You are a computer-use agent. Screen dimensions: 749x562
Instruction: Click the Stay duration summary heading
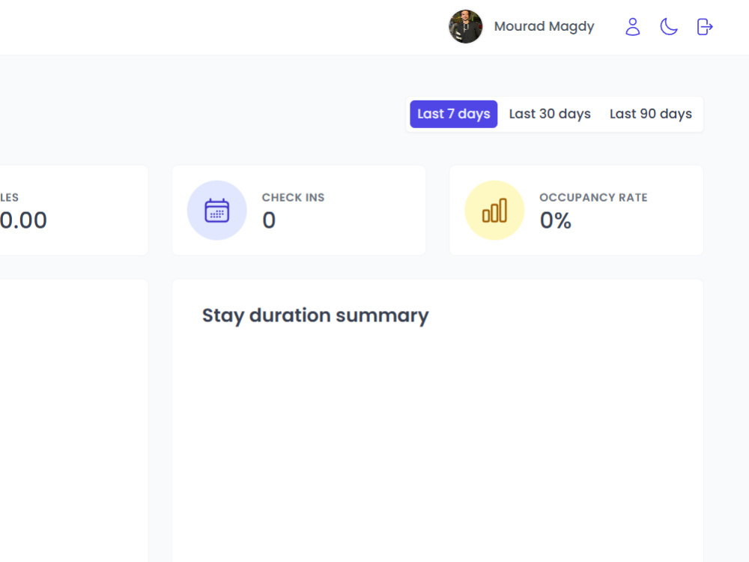[x=315, y=316]
